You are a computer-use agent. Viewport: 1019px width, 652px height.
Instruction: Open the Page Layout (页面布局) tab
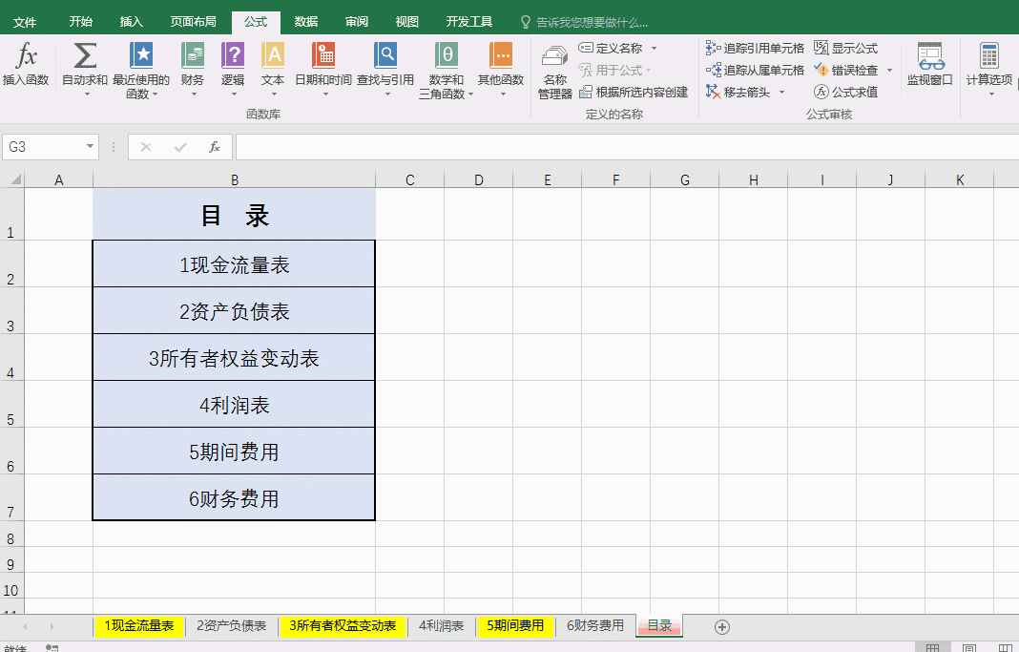(x=193, y=21)
